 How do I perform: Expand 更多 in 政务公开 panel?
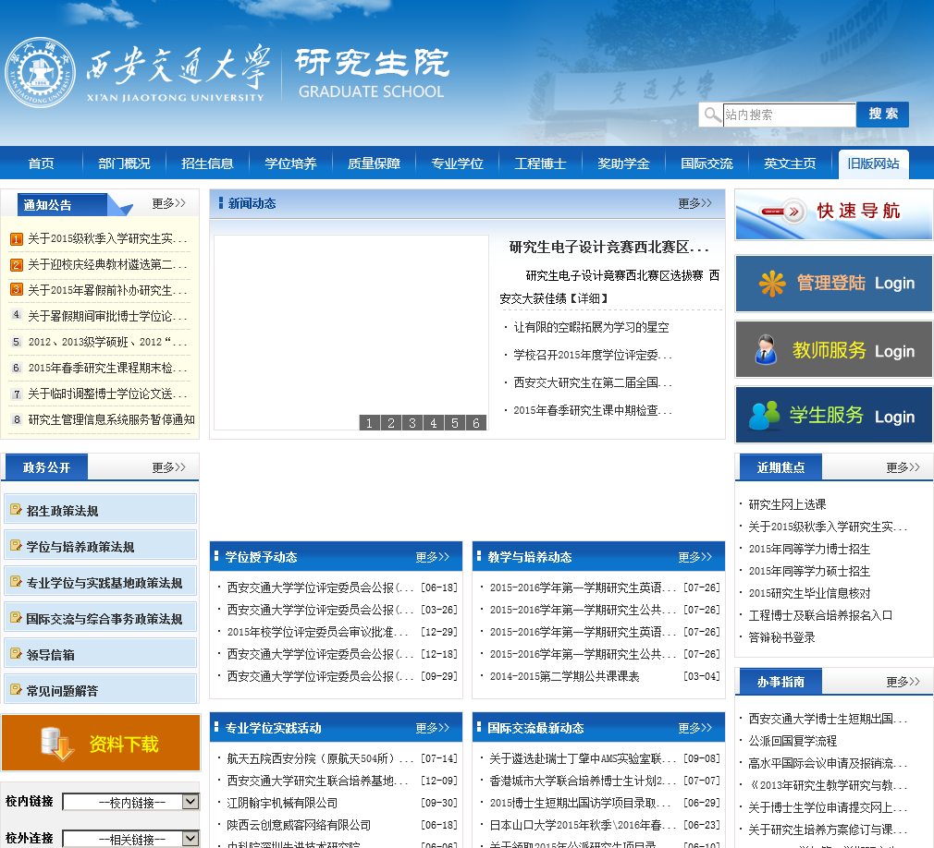pyautogui.click(x=168, y=467)
